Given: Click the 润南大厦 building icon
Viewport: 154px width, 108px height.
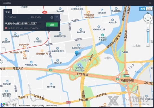Looking at the screenshot, I should [x=58, y=60].
